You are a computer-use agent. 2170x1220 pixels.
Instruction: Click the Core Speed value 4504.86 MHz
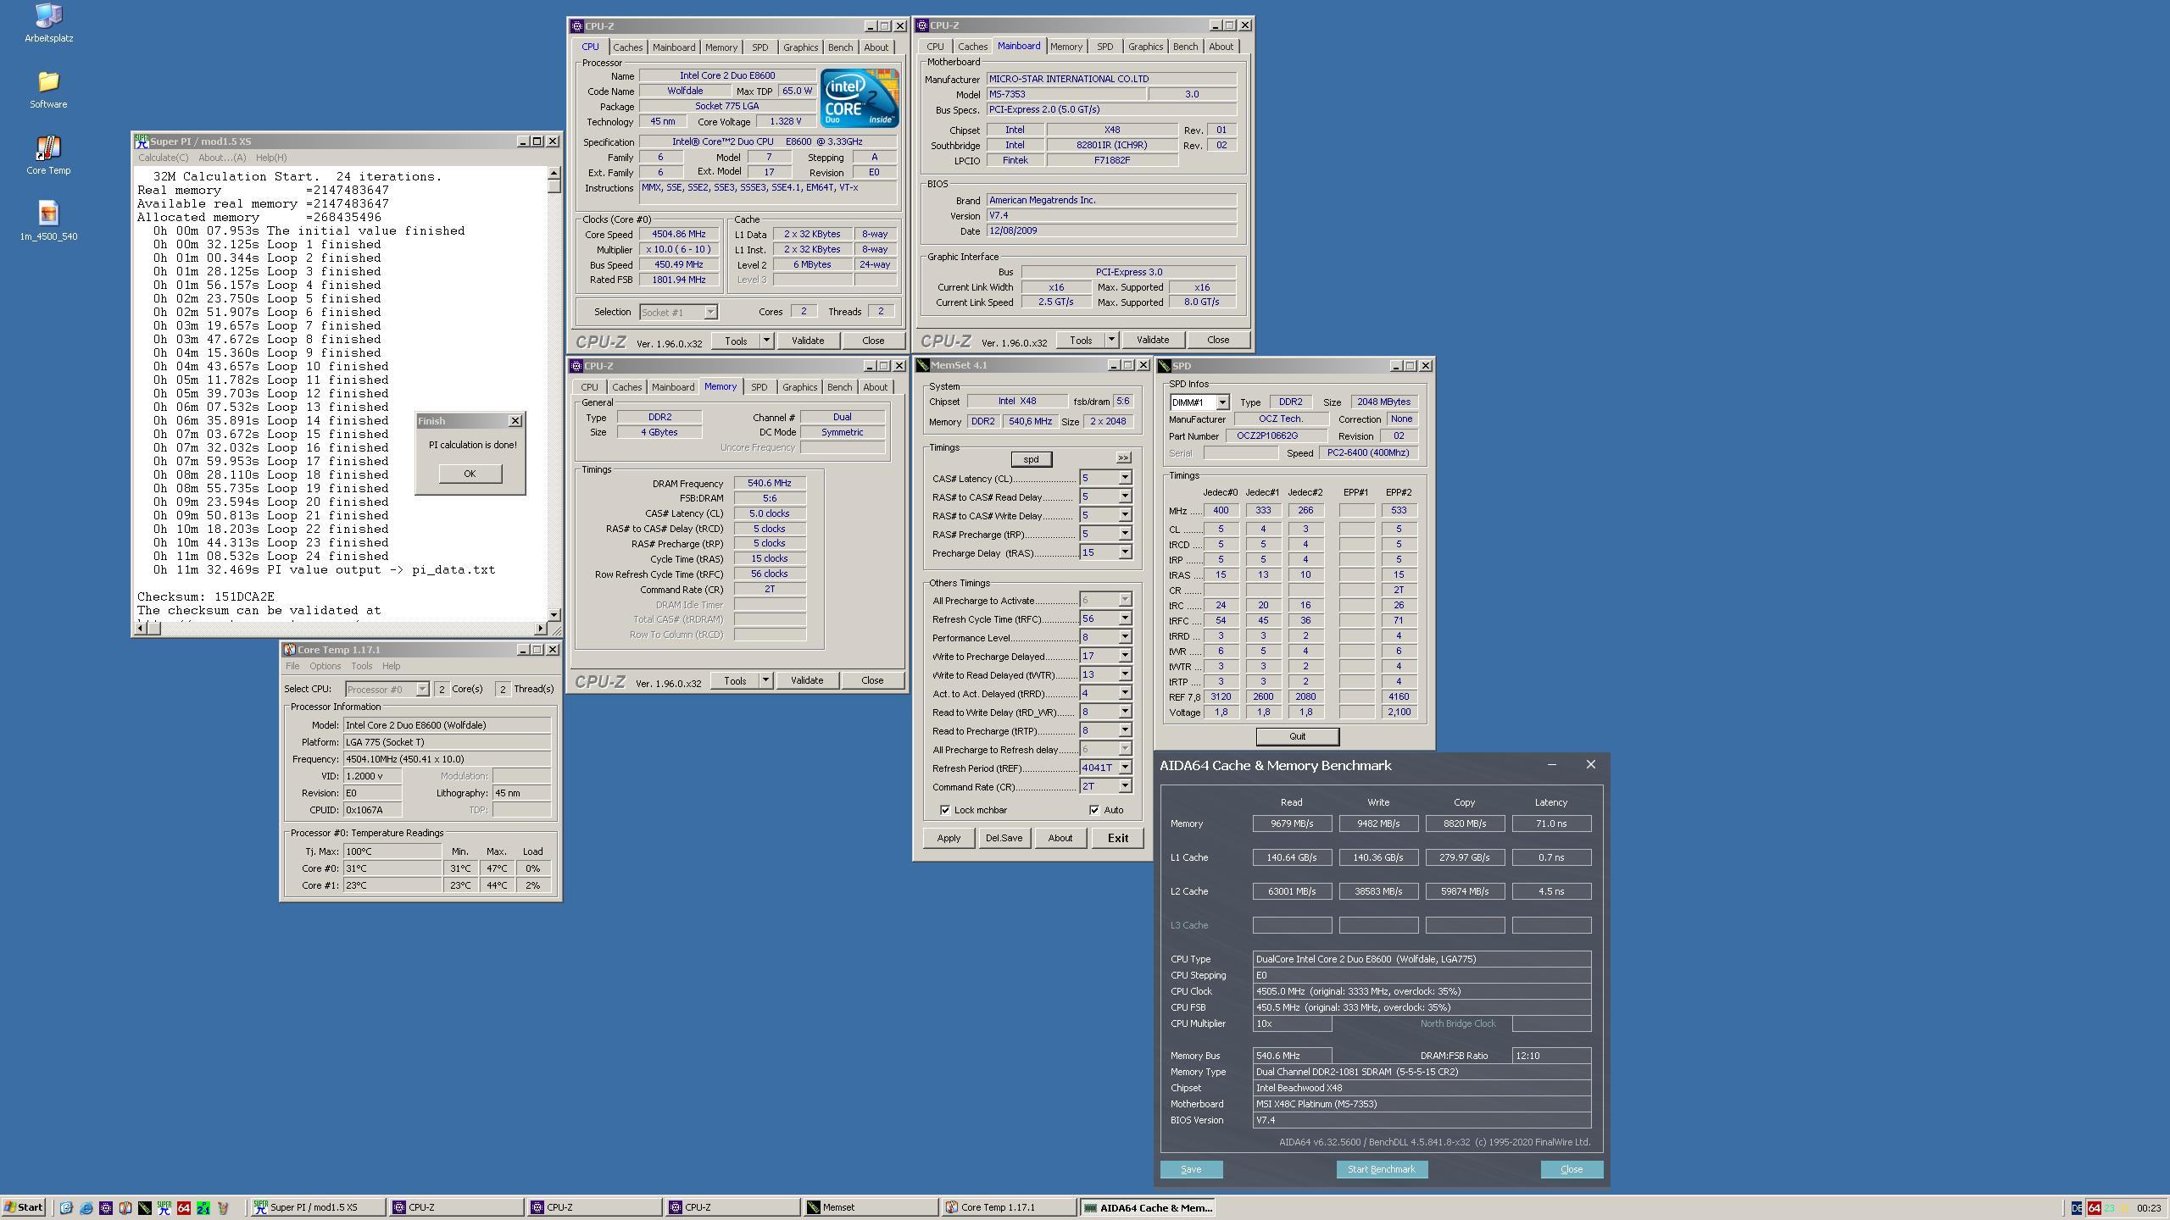click(678, 235)
